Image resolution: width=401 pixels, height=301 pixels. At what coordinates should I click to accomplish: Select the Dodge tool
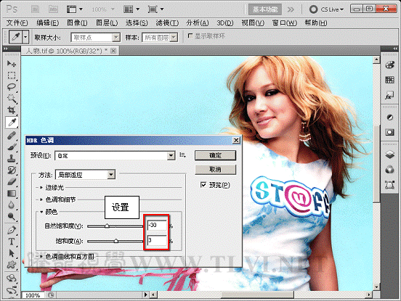click(x=12, y=216)
